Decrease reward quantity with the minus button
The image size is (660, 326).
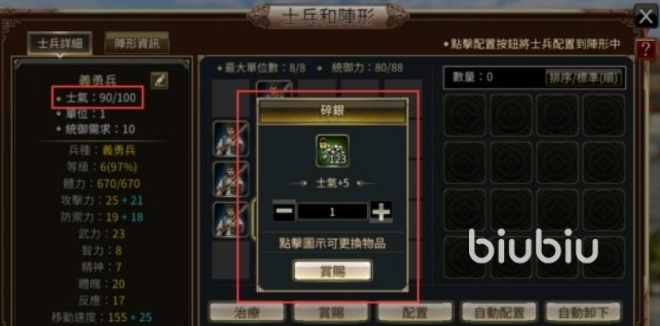(284, 211)
